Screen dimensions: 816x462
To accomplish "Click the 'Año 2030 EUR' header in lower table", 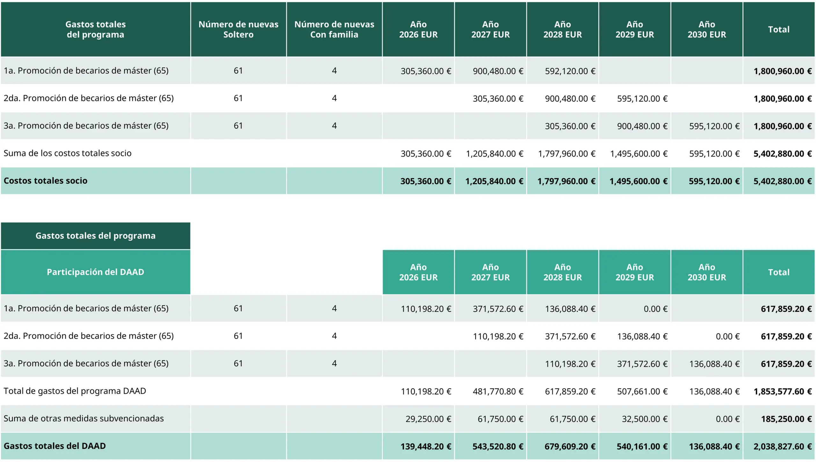I will click(706, 272).
